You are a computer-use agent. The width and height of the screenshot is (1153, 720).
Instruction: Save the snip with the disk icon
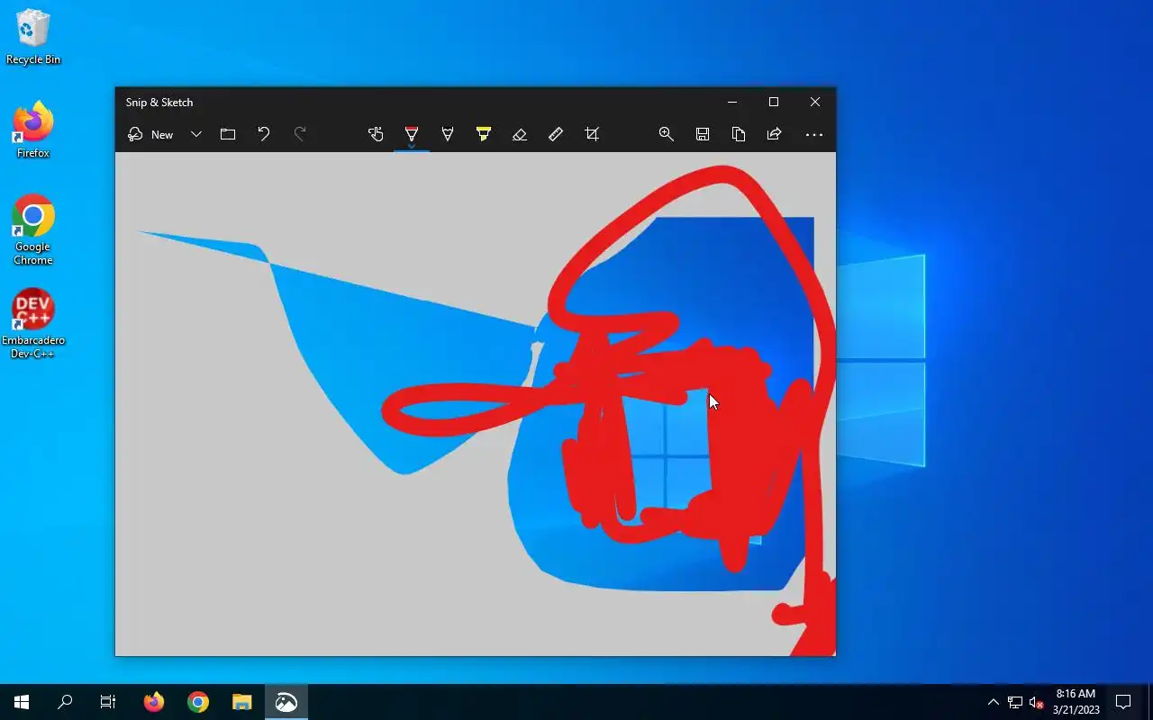[703, 134]
